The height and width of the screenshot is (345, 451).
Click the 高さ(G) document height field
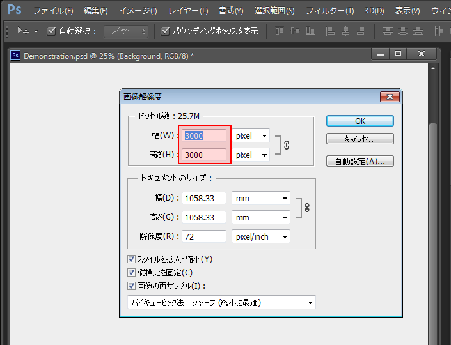204,217
